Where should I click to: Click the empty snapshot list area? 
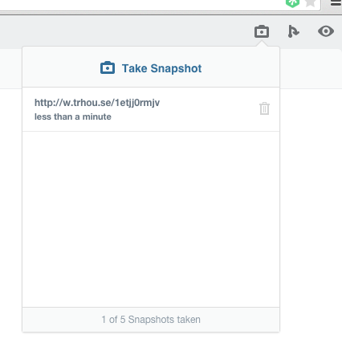click(x=151, y=219)
